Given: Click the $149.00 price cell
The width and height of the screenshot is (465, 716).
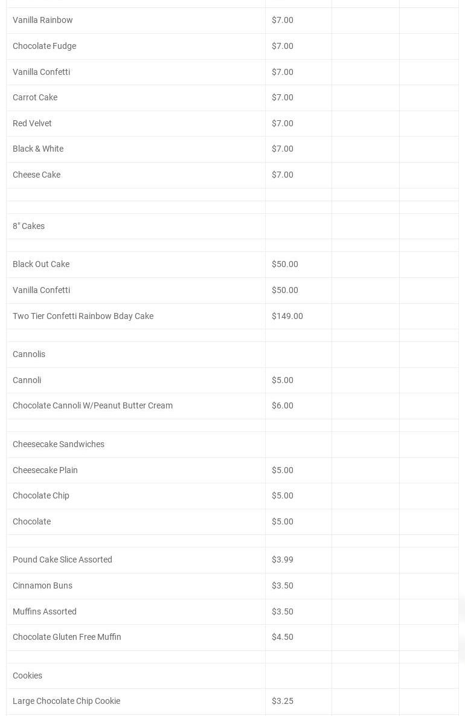Looking at the screenshot, I should point(287,316).
